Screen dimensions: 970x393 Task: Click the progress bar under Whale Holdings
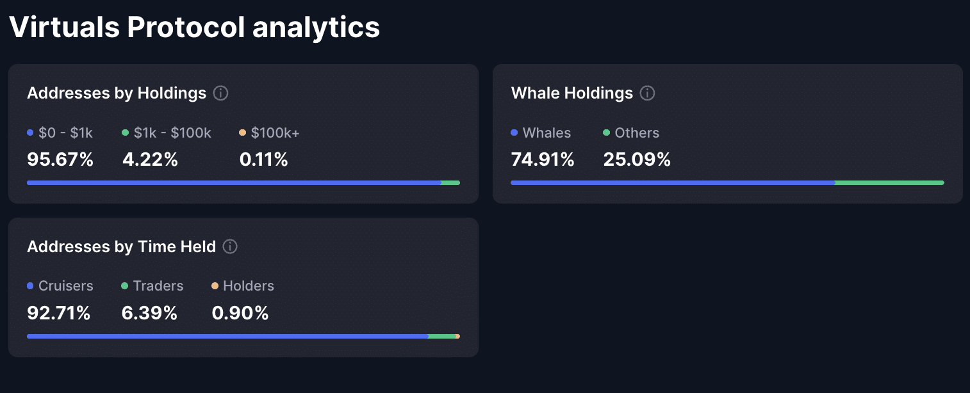[x=727, y=182]
